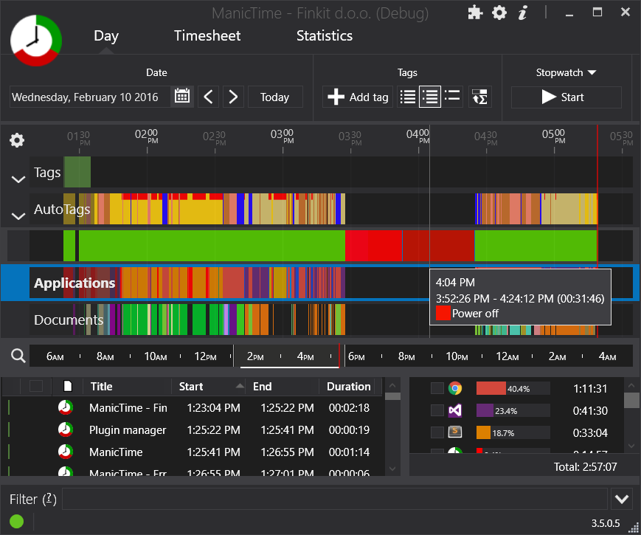Select the 'ManicTime - Fin' row title
This screenshot has width=641, height=535.
point(128,408)
